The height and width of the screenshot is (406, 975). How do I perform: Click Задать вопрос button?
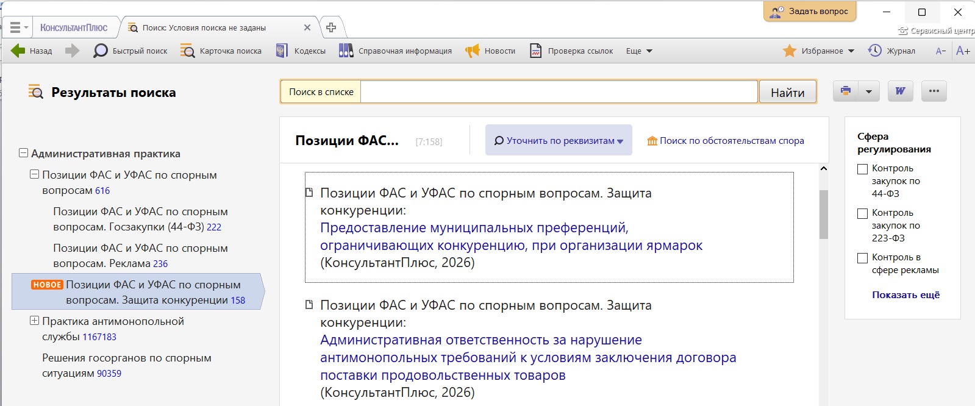pos(810,11)
